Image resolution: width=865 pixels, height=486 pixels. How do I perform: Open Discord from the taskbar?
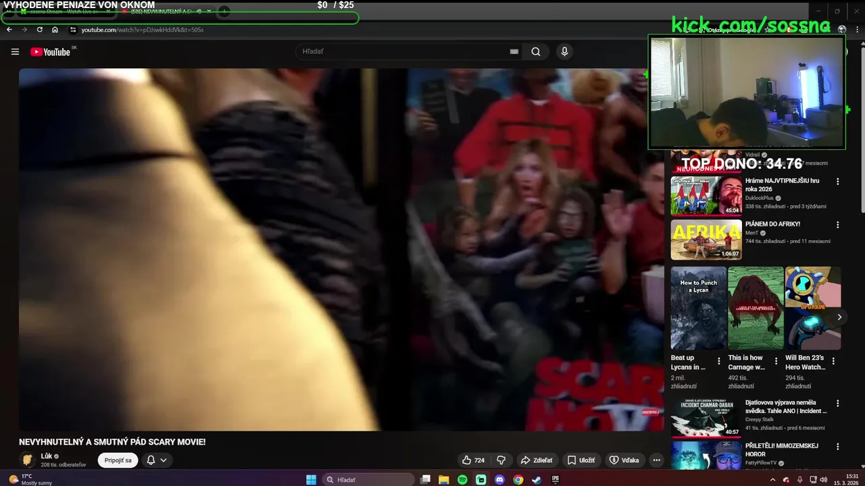pos(499,480)
